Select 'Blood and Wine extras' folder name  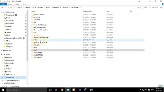pyautogui.click(x=40, y=30)
